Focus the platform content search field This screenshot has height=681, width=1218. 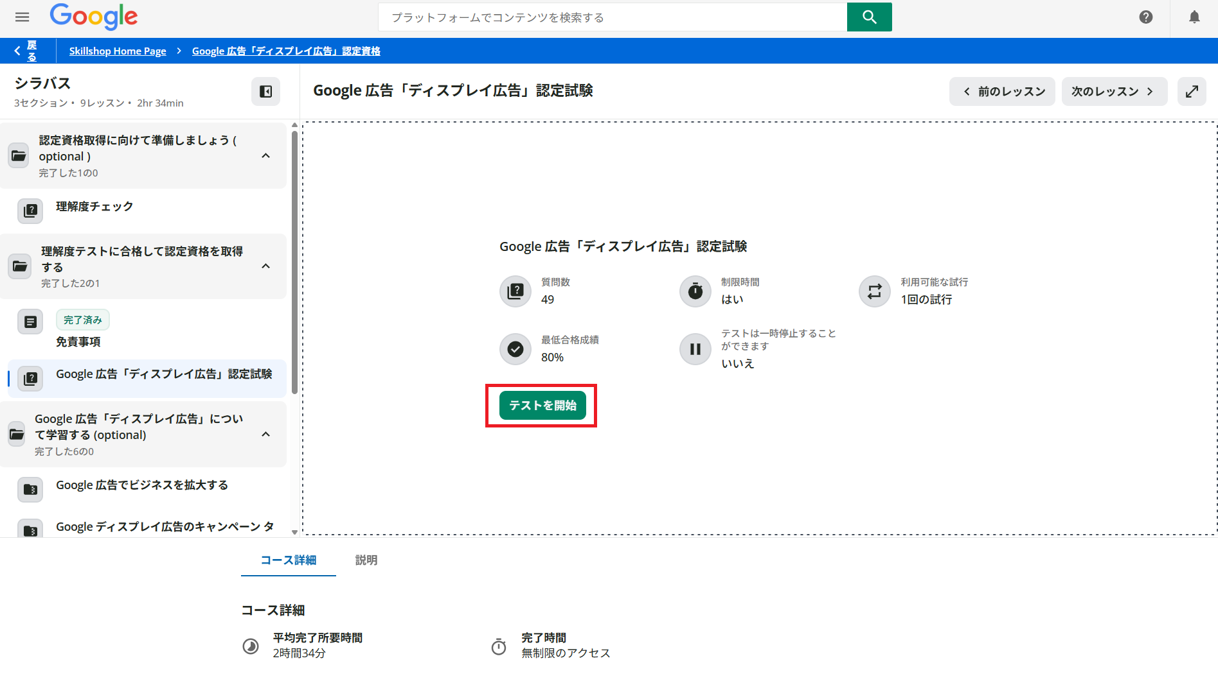(x=613, y=17)
